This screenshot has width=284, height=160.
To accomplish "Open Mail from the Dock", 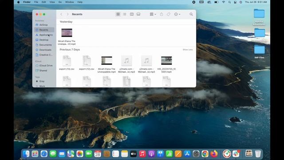I will coord(62,154).
